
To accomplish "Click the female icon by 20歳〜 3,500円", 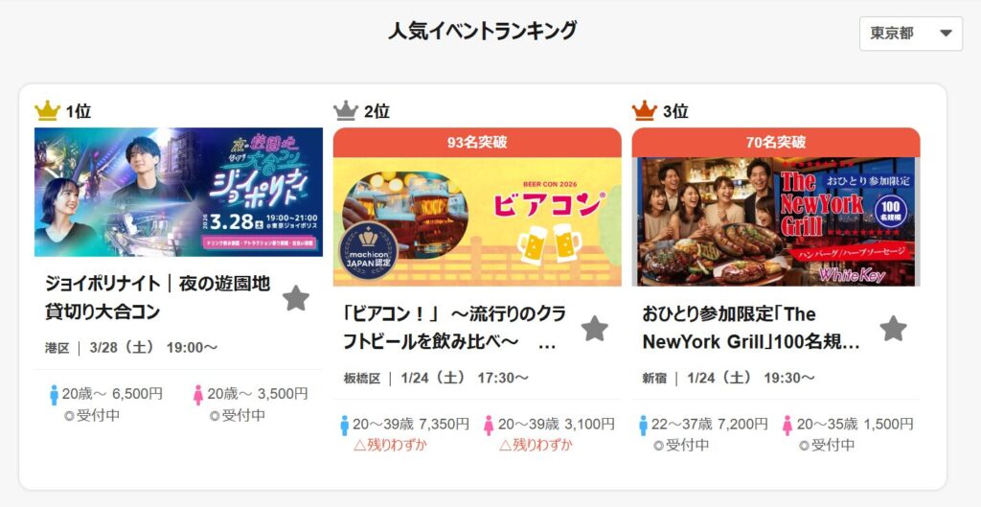I will tap(198, 395).
